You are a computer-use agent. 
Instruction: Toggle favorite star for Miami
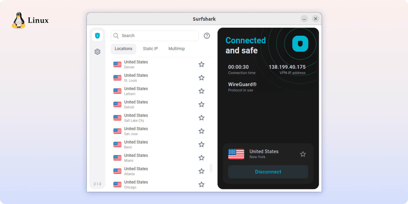coord(201,158)
